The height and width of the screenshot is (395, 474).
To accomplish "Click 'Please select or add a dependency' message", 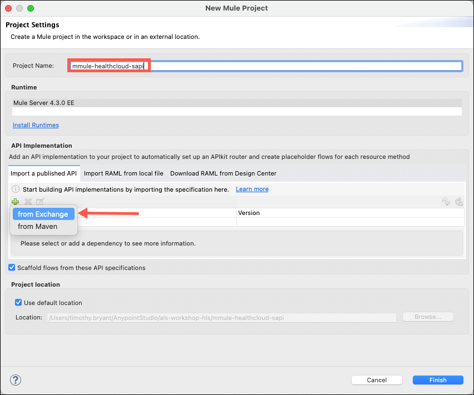I will click(108, 243).
